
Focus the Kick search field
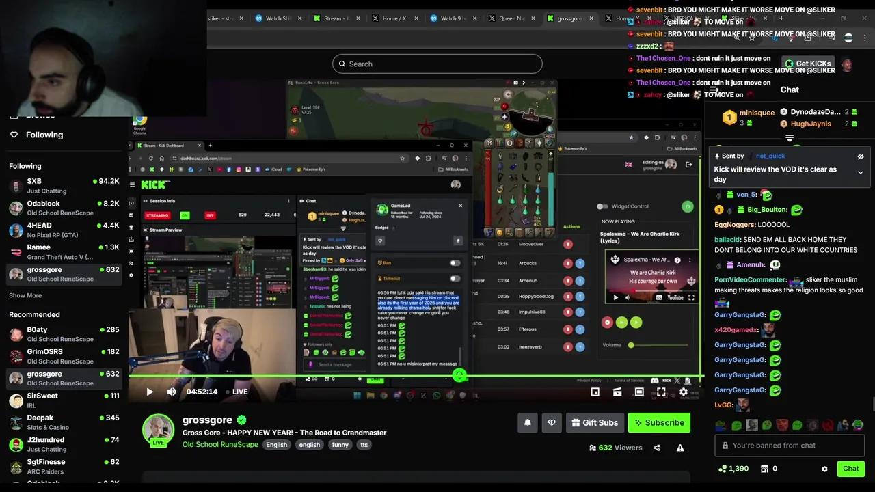pyautogui.click(x=437, y=64)
